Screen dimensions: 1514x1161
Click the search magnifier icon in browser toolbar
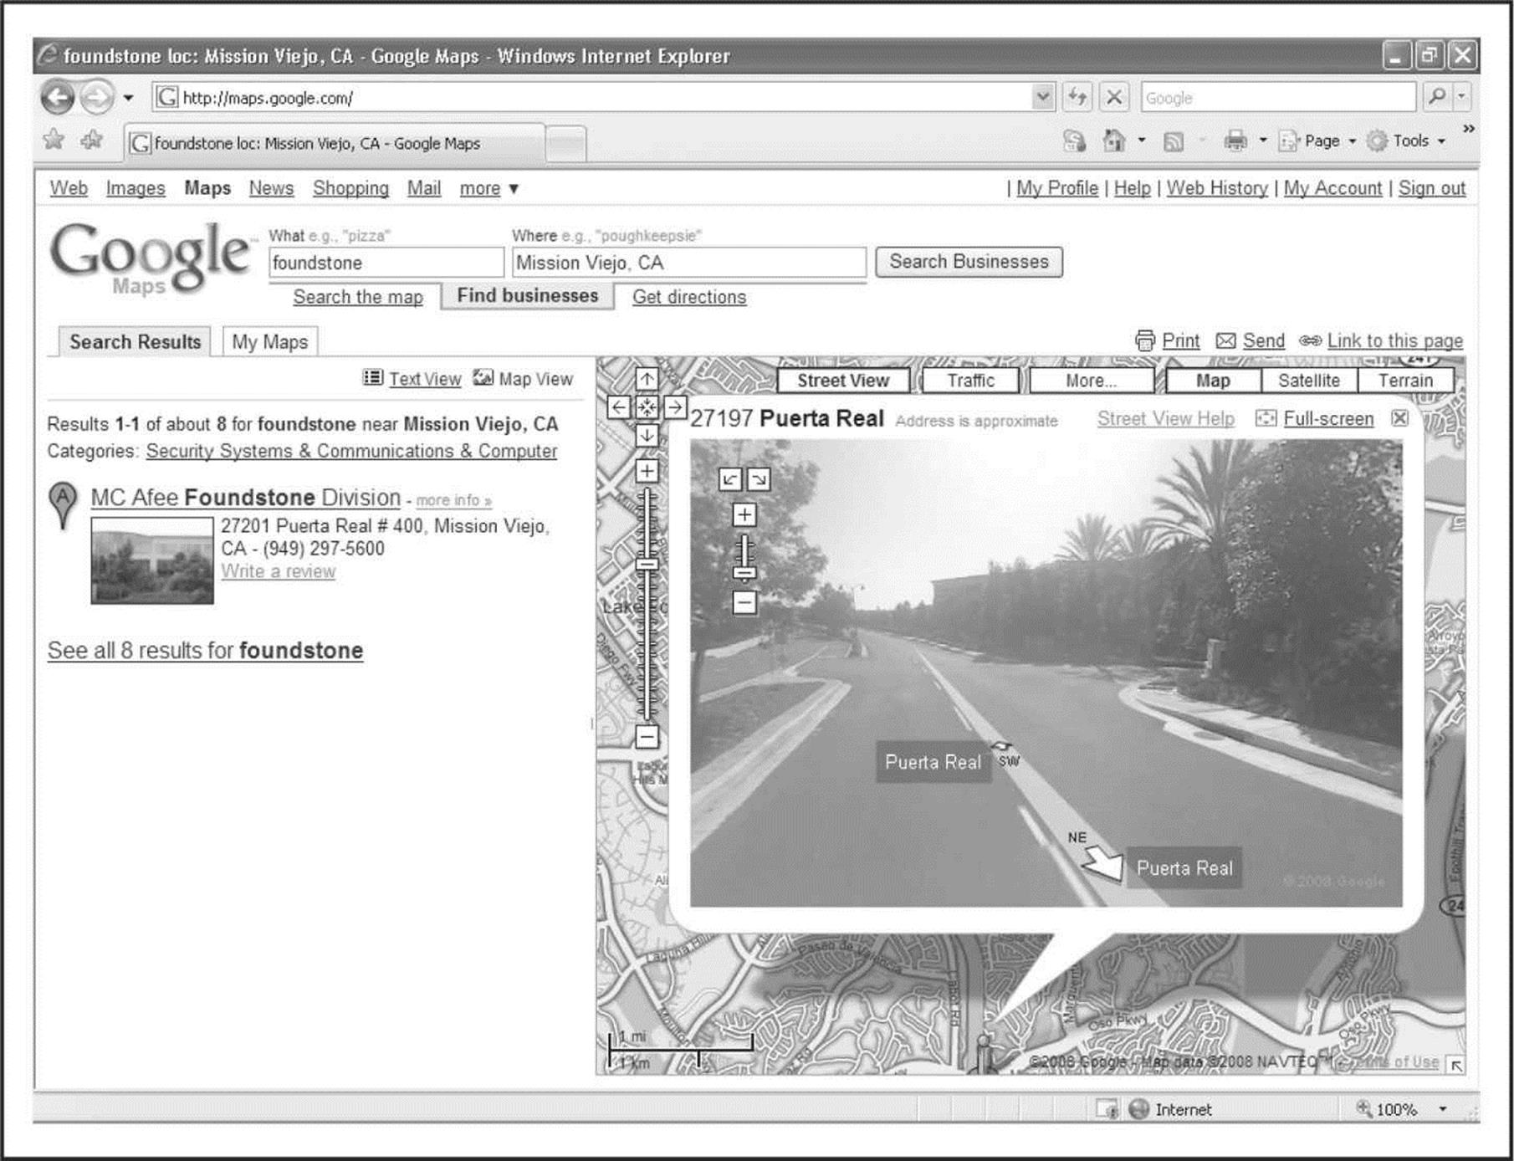tap(1437, 97)
